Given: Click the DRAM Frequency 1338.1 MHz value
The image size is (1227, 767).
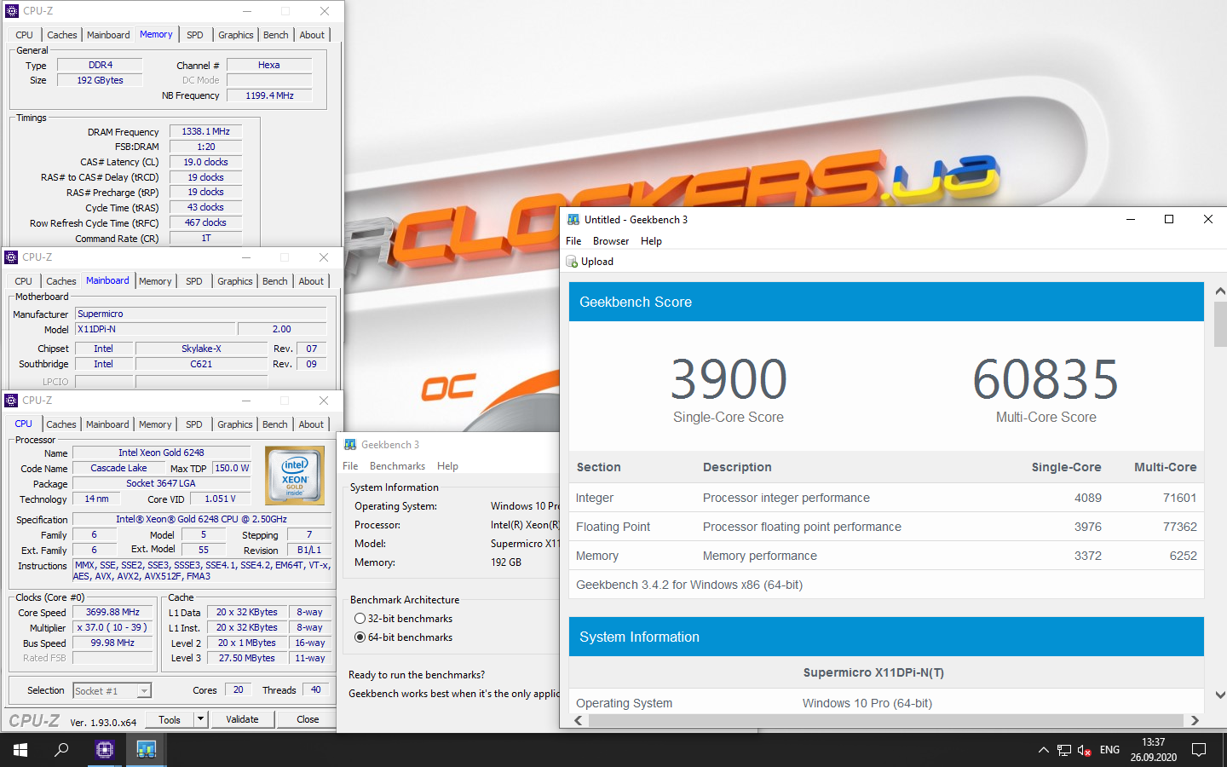Looking at the screenshot, I should [x=206, y=131].
